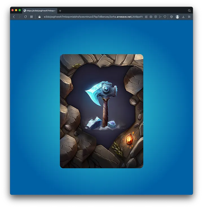Open the ad blocker shield icon
203x208 pixels.
point(156,17)
